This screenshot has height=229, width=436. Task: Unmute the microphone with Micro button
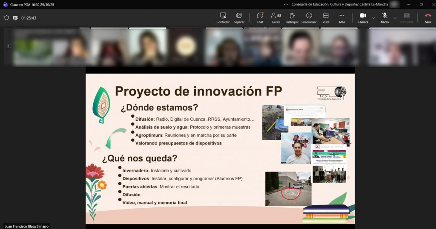(x=384, y=18)
